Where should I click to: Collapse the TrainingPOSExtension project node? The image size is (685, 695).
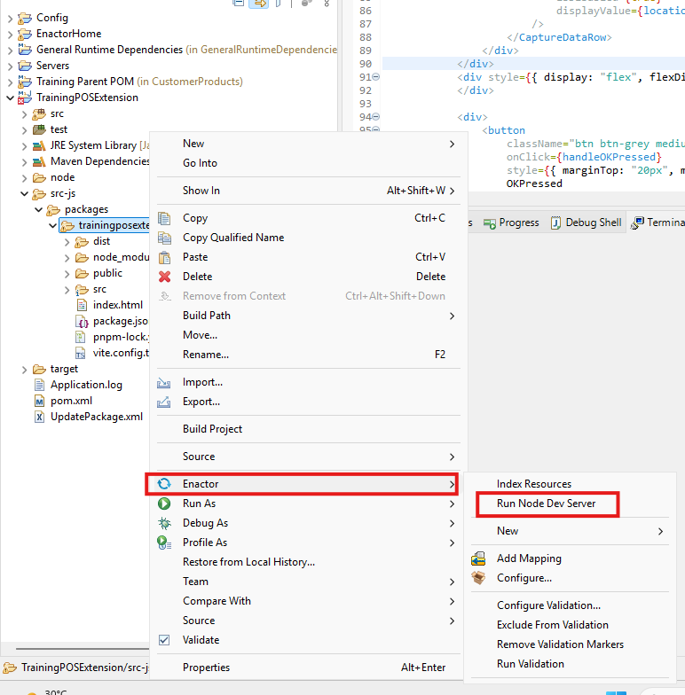click(x=11, y=98)
